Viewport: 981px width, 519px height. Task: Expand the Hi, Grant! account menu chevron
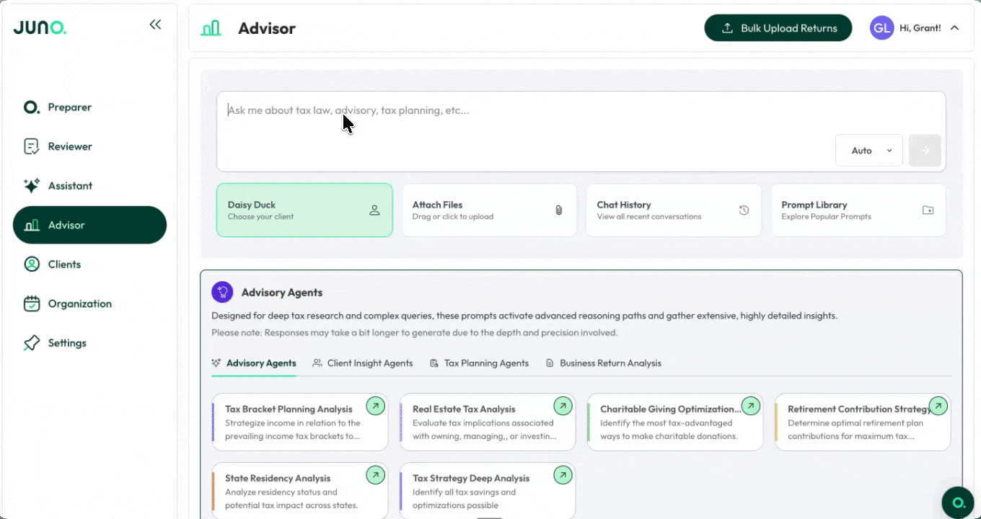point(954,28)
